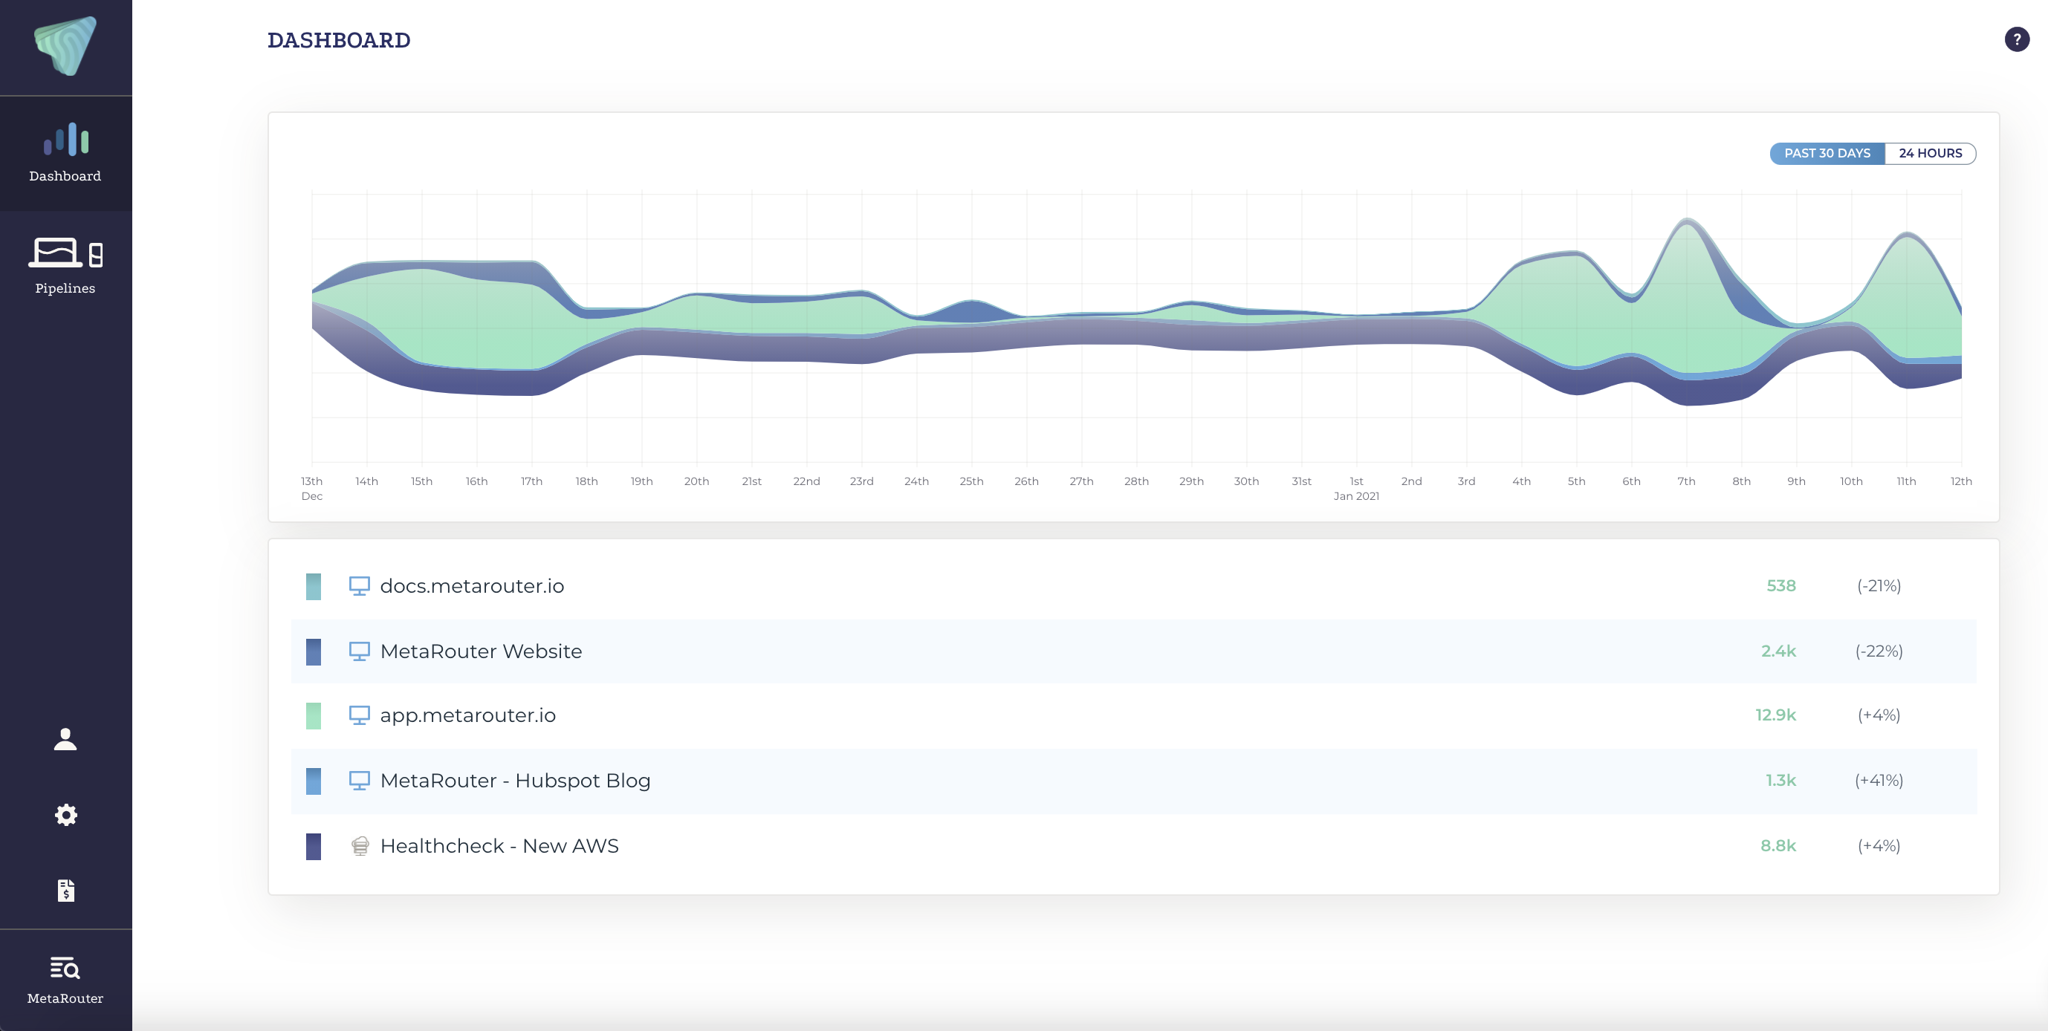Click Healthcheck dark purple color swatch

point(314,847)
